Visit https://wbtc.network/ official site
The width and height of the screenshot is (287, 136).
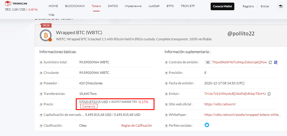pos(220,104)
